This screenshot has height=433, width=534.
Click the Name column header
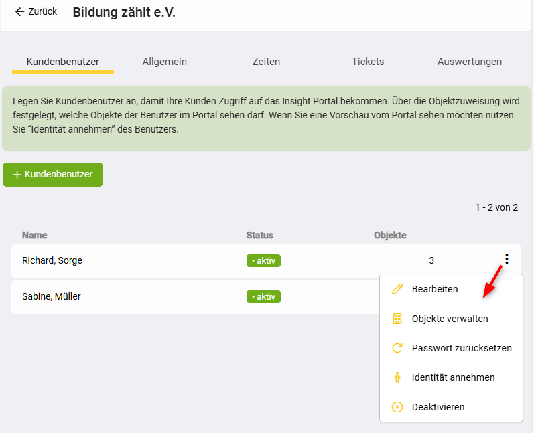click(x=34, y=235)
